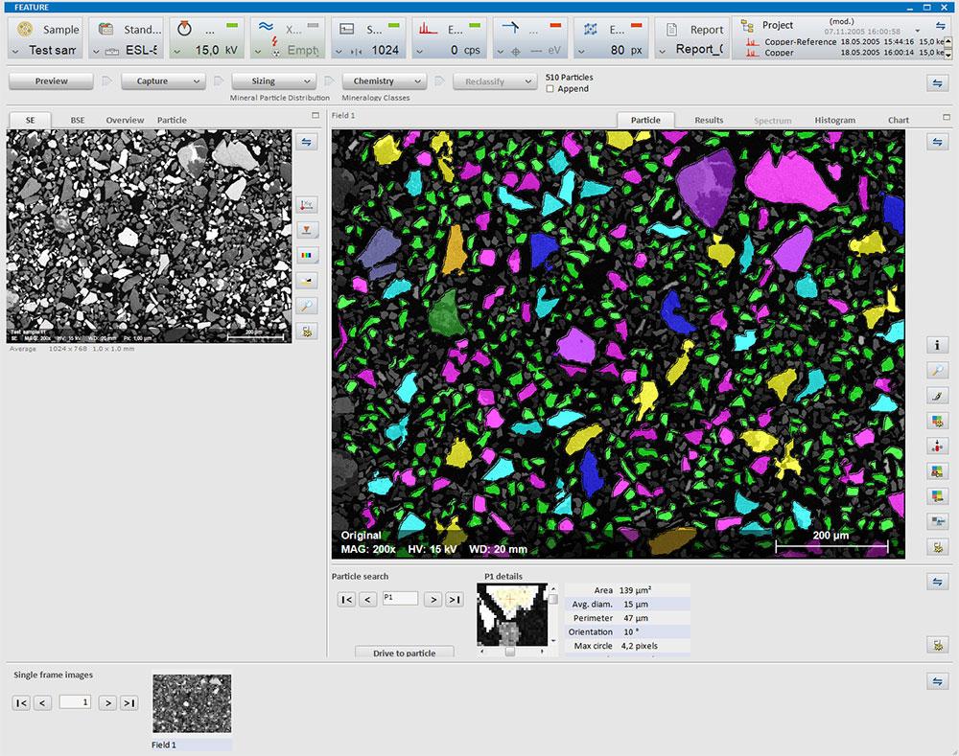
Task: Click the export icon at sidebar bottom
Action: pos(938,547)
